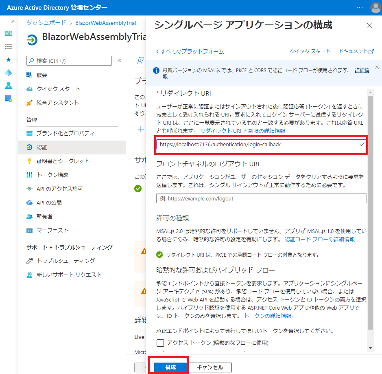The width and height of the screenshot is (382, 374).
Task: Open enterprise applications grid icon
Action: (x=9, y=99)
